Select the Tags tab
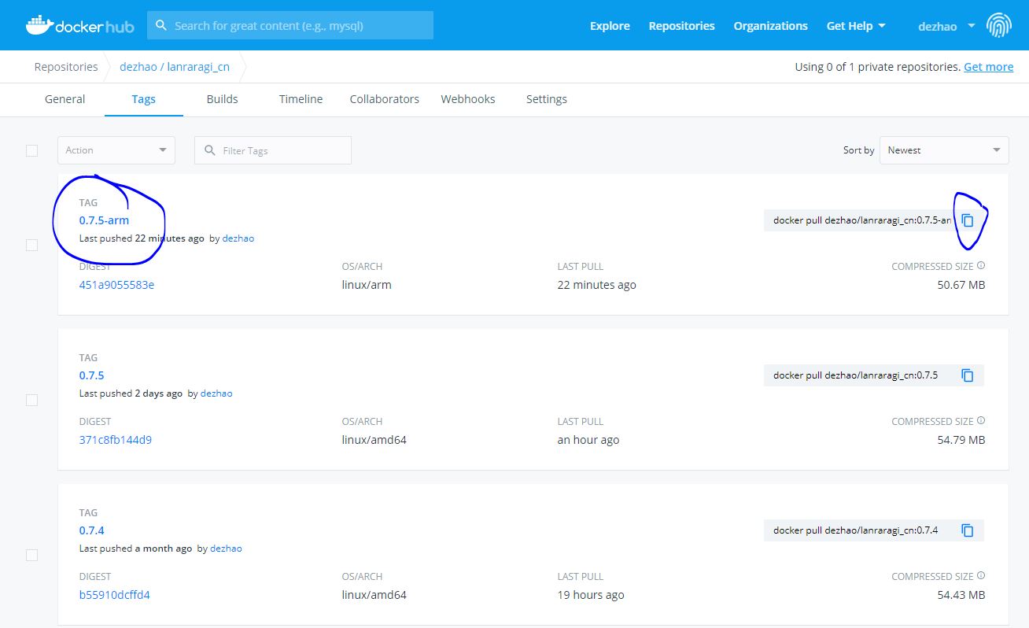 pos(144,99)
